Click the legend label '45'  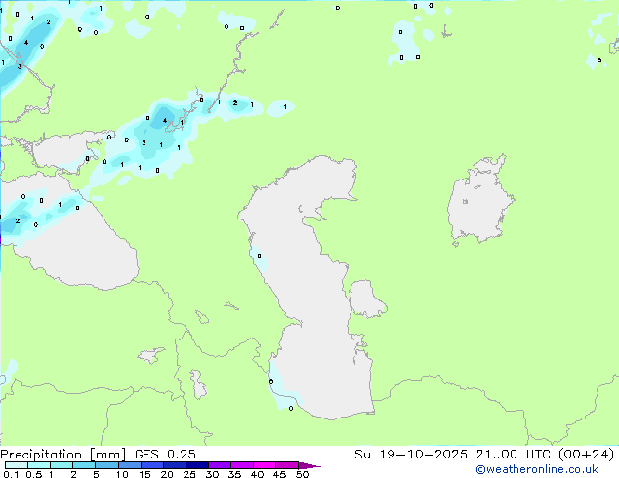click(x=279, y=474)
